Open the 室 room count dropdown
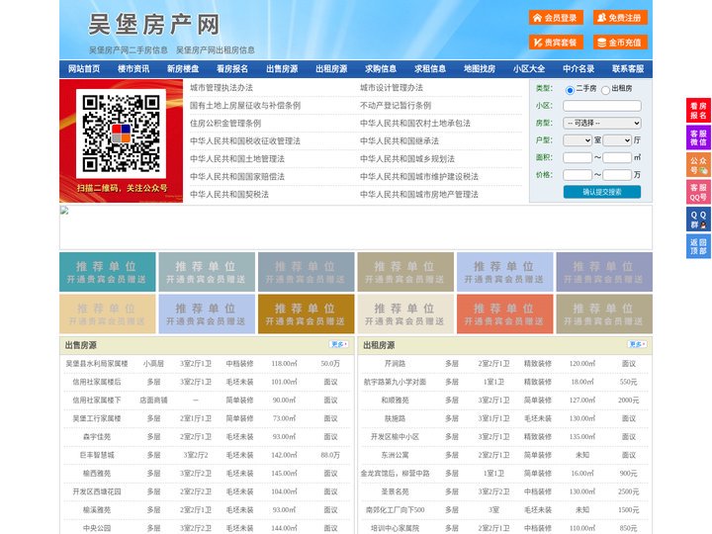The width and height of the screenshot is (712, 534). [x=578, y=140]
